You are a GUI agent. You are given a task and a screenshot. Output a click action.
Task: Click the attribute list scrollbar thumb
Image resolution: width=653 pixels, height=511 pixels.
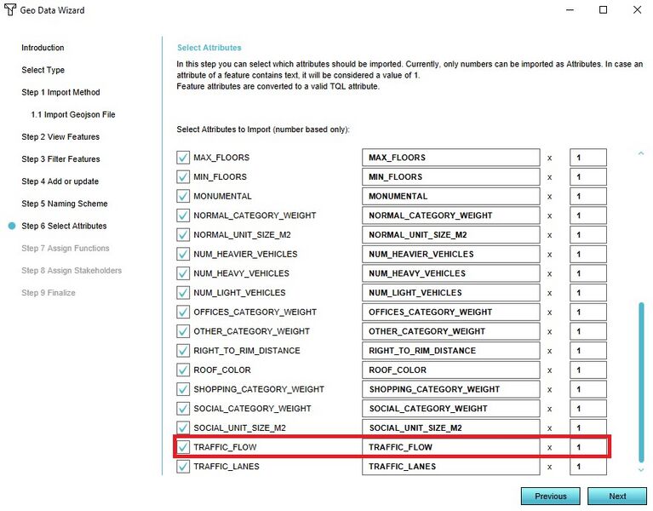[641, 382]
